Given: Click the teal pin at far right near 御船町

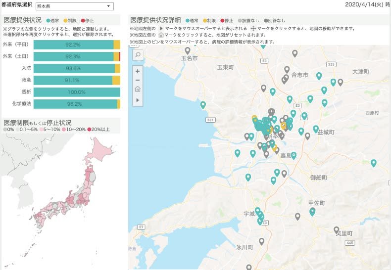Looking at the screenshot, I should pyautogui.click(x=373, y=163).
